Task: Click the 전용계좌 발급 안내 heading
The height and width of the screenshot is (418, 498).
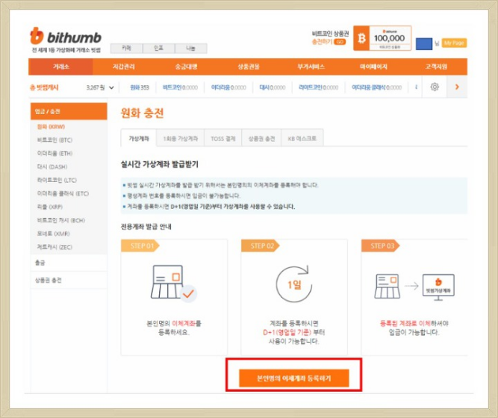Action: (146, 226)
